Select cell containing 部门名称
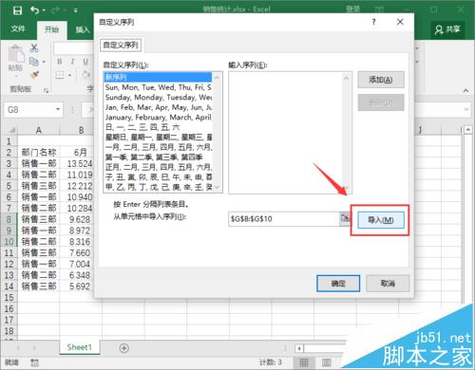Screen dimensions: 475x370 pos(39,153)
